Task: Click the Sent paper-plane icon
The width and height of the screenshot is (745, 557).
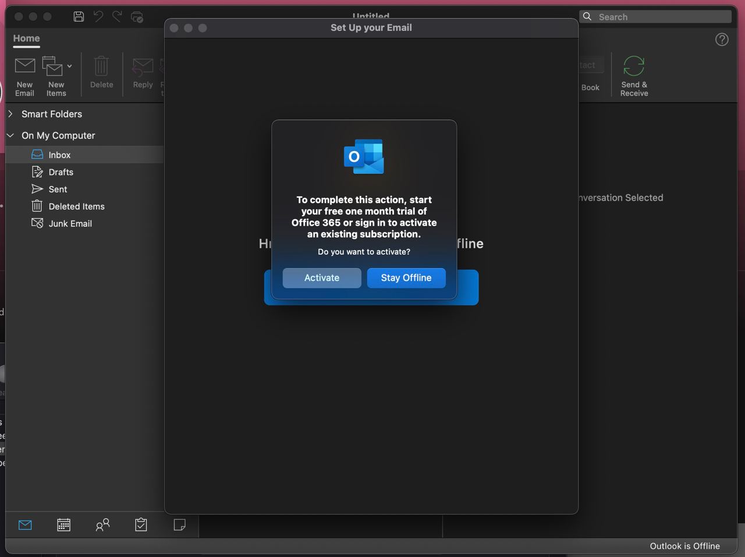Action: click(x=37, y=189)
